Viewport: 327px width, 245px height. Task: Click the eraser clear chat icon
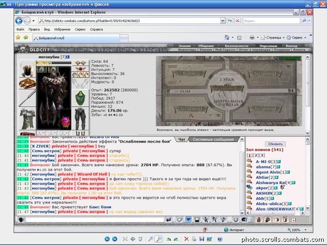click(179, 219)
